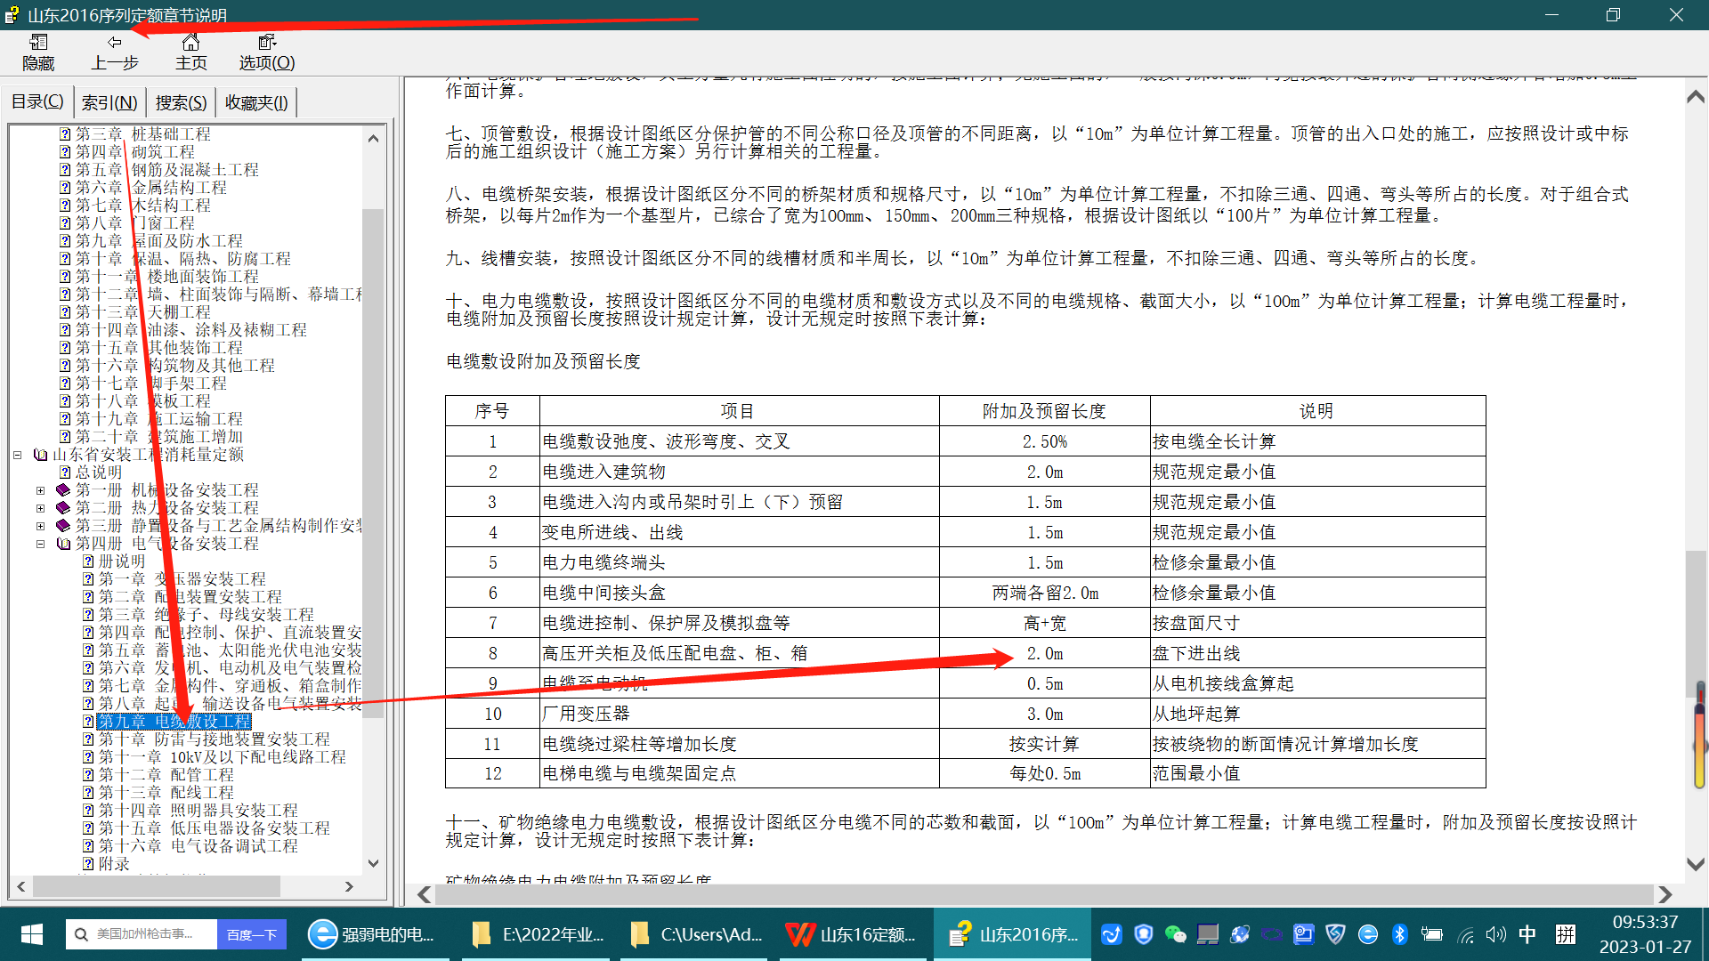
Task: Click tree panel scroll-right arrow
Action: tap(349, 886)
